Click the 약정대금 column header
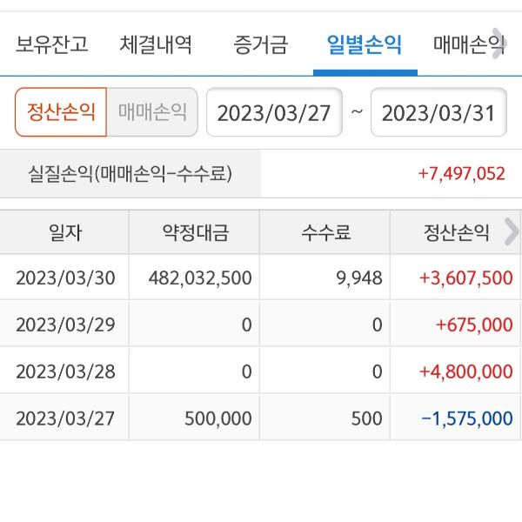The height and width of the screenshot is (522, 522). pyautogui.click(x=195, y=232)
